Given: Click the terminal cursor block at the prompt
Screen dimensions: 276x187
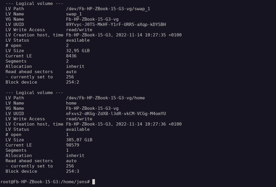Looking at the screenshot, I should pos(93,182).
